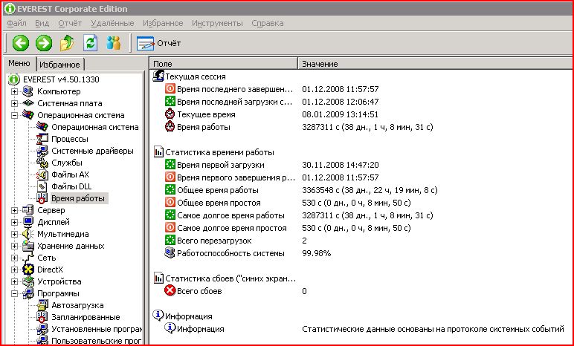Click the Отчёт report toolbar button
Screen dimensions: 574x346
158,43
